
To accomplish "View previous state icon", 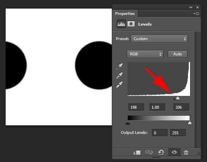I will pyautogui.click(x=149, y=152).
